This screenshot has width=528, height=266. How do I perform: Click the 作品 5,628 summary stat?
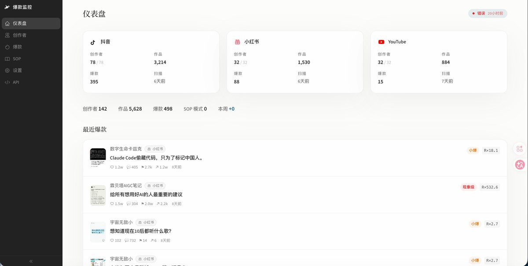130,109
